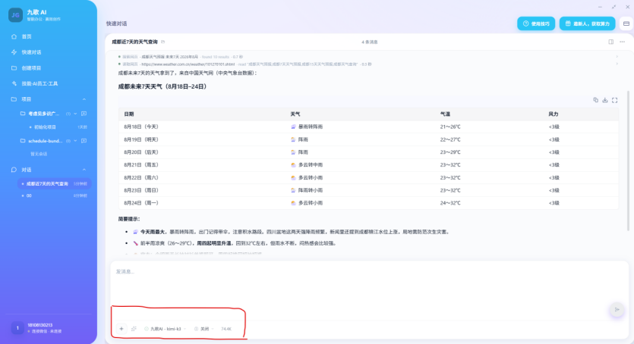Expand the 考虑见多识广 project chevron
The image size is (634, 344).
75,114
